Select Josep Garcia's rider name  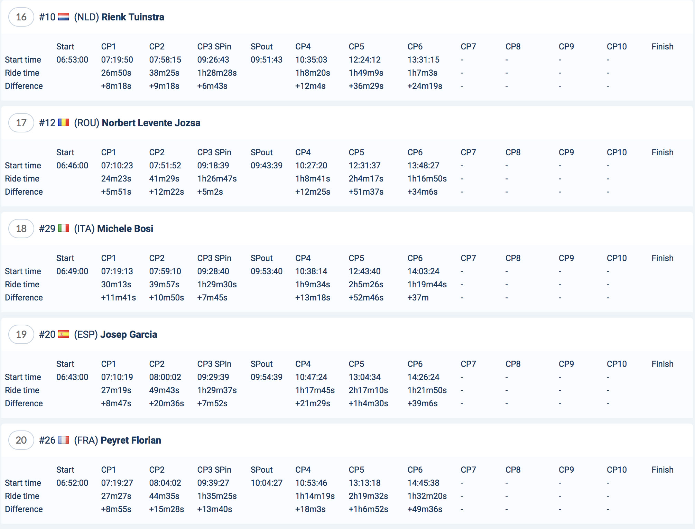coord(129,334)
